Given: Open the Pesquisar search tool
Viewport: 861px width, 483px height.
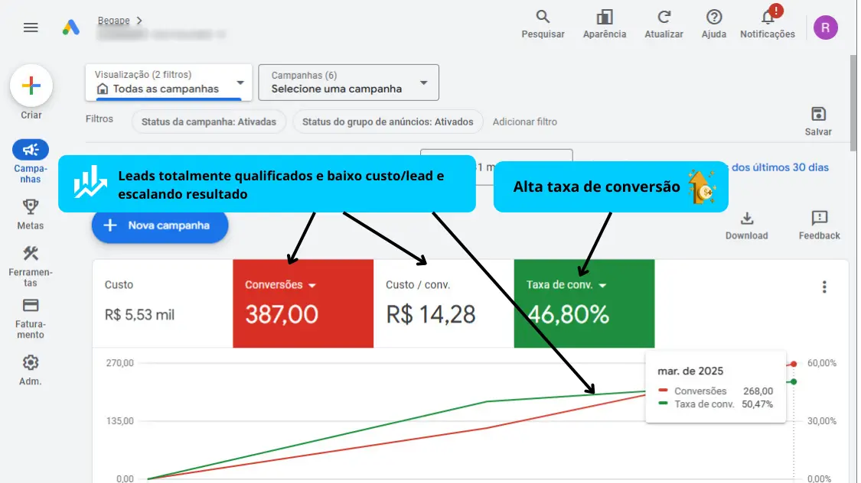Looking at the screenshot, I should pos(543,24).
